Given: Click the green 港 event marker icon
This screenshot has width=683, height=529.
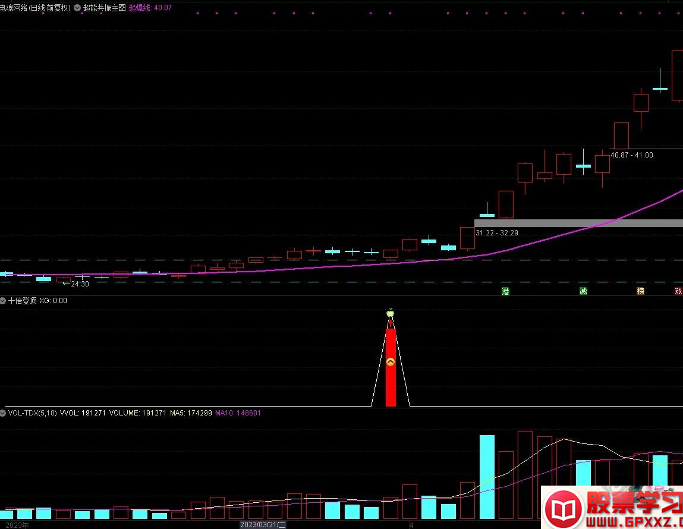Looking at the screenshot, I should (x=505, y=291).
